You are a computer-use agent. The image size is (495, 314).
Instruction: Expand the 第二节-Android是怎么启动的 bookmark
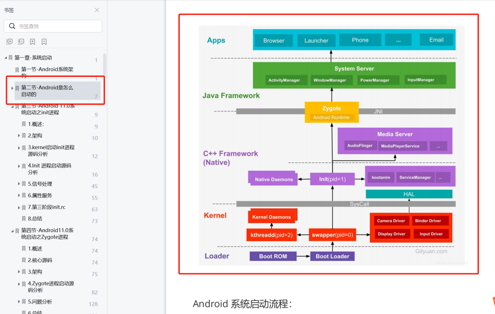[x=12, y=88]
